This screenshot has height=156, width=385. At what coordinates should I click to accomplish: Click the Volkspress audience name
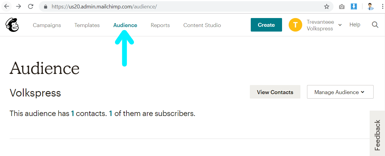pos(35,93)
